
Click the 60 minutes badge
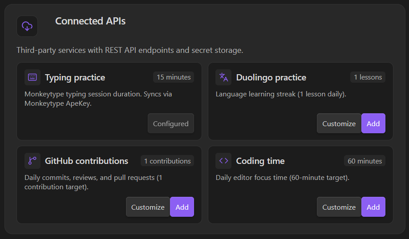tap(364, 161)
